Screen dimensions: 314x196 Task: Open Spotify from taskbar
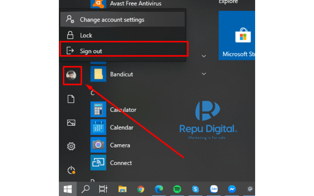[177, 189]
